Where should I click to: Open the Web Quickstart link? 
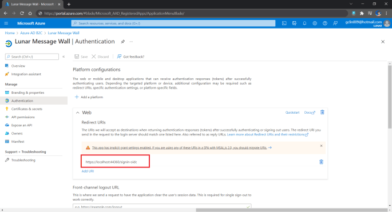click(x=292, y=113)
